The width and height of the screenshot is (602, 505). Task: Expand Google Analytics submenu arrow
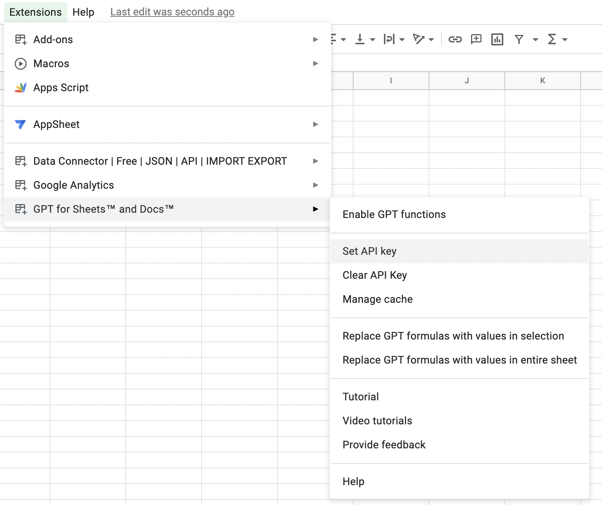click(x=316, y=185)
